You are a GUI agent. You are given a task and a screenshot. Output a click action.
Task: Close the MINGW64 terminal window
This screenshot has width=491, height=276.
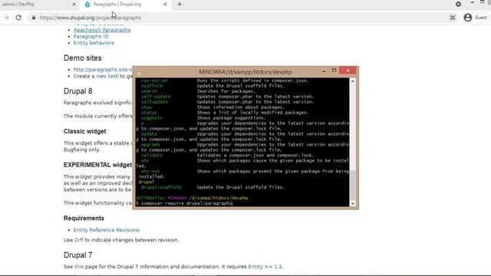coord(348,71)
